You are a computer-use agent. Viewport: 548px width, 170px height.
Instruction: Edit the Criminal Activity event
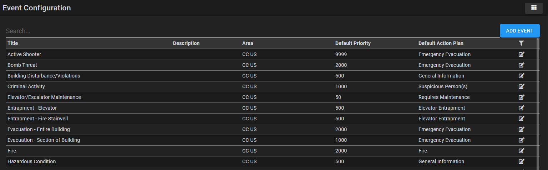coord(521,86)
